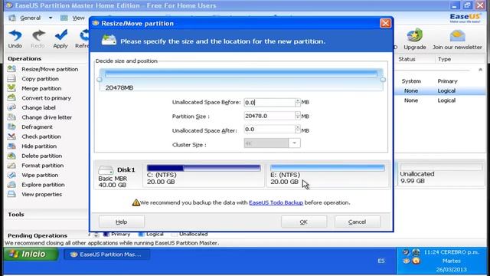Click the left handle of partition slider
This screenshot has width=490, height=276.
100,80
